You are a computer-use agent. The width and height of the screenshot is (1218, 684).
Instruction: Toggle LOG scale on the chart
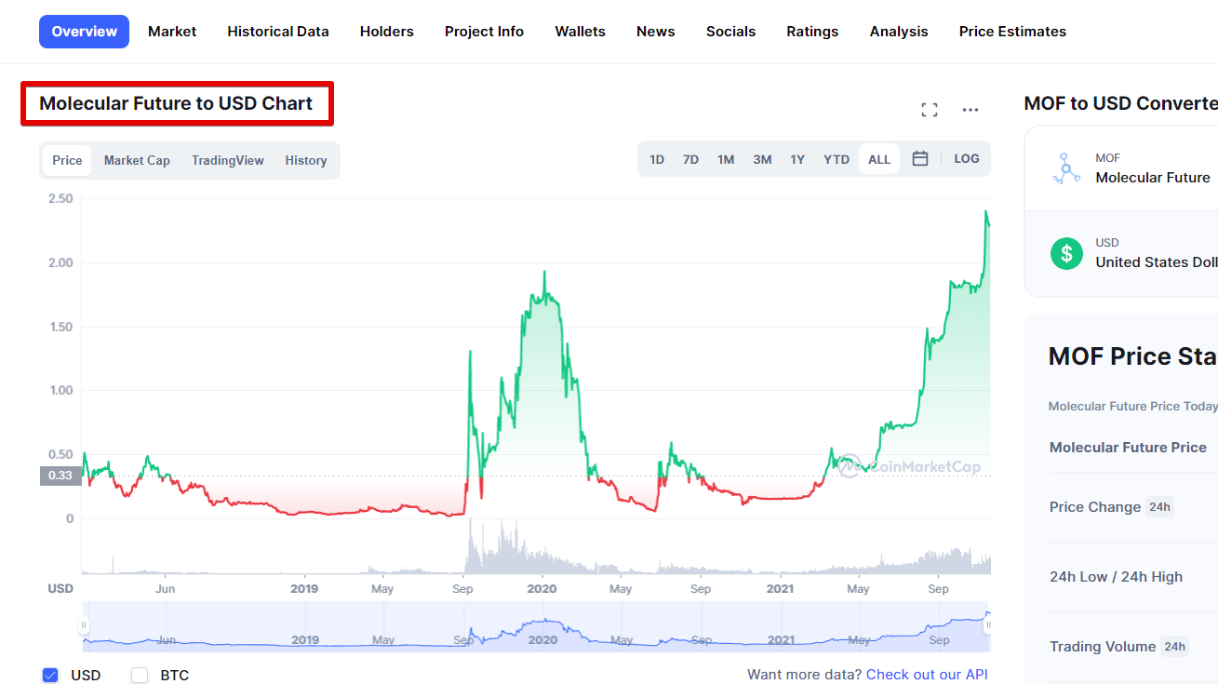point(967,159)
